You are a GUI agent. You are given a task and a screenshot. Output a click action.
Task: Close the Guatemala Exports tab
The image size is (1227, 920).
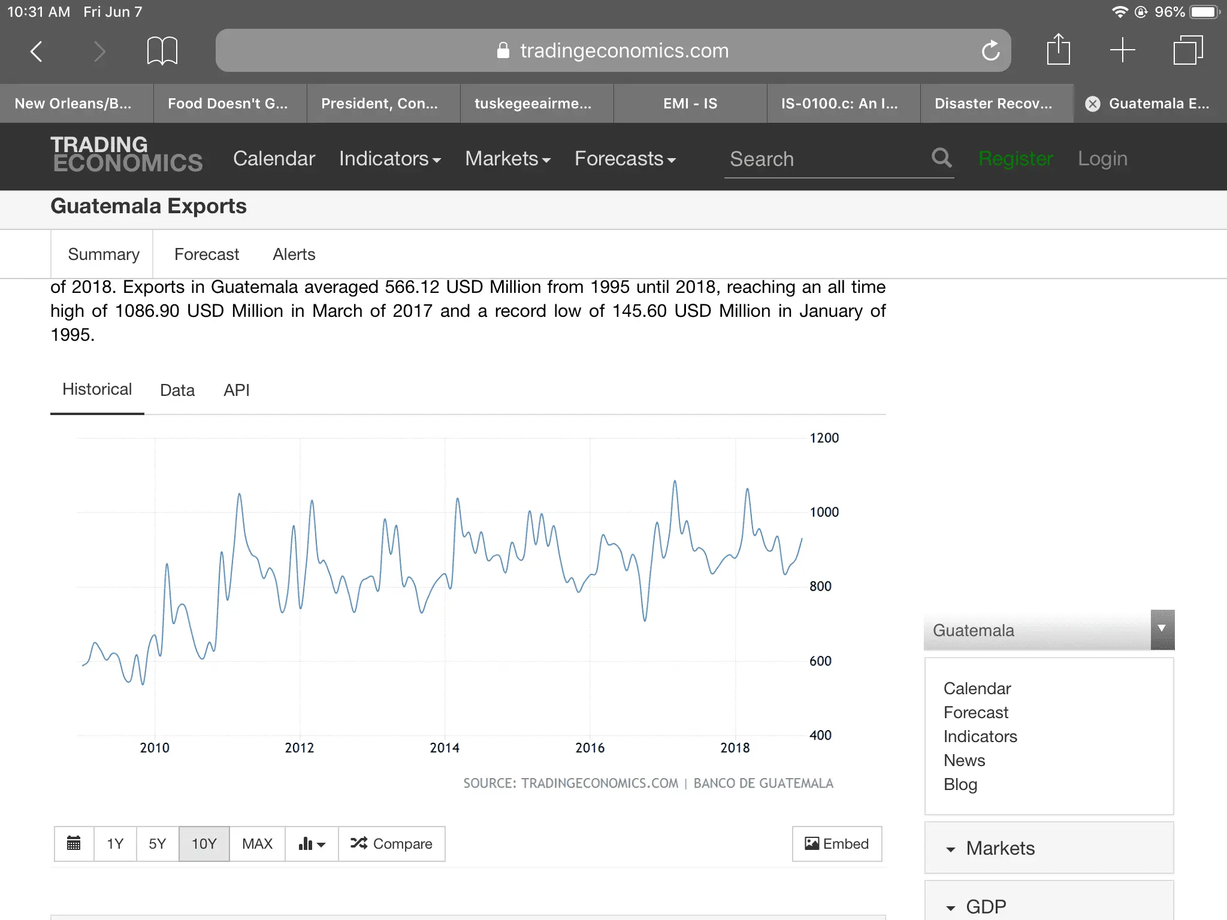pyautogui.click(x=1093, y=104)
